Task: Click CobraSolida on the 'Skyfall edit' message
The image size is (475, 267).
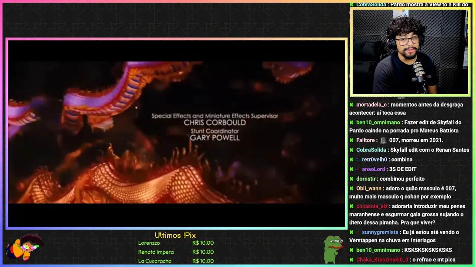Action: coord(371,150)
